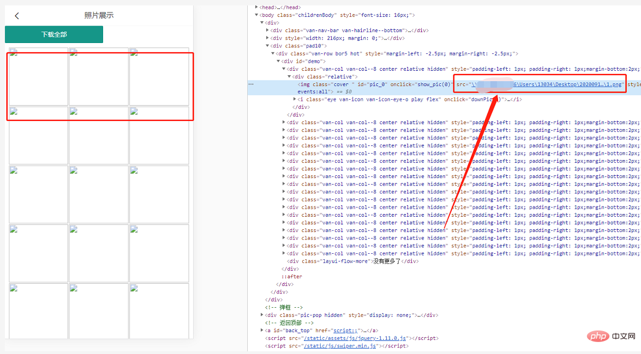
Task: Click the back arrow in the header
Action: (x=17, y=16)
